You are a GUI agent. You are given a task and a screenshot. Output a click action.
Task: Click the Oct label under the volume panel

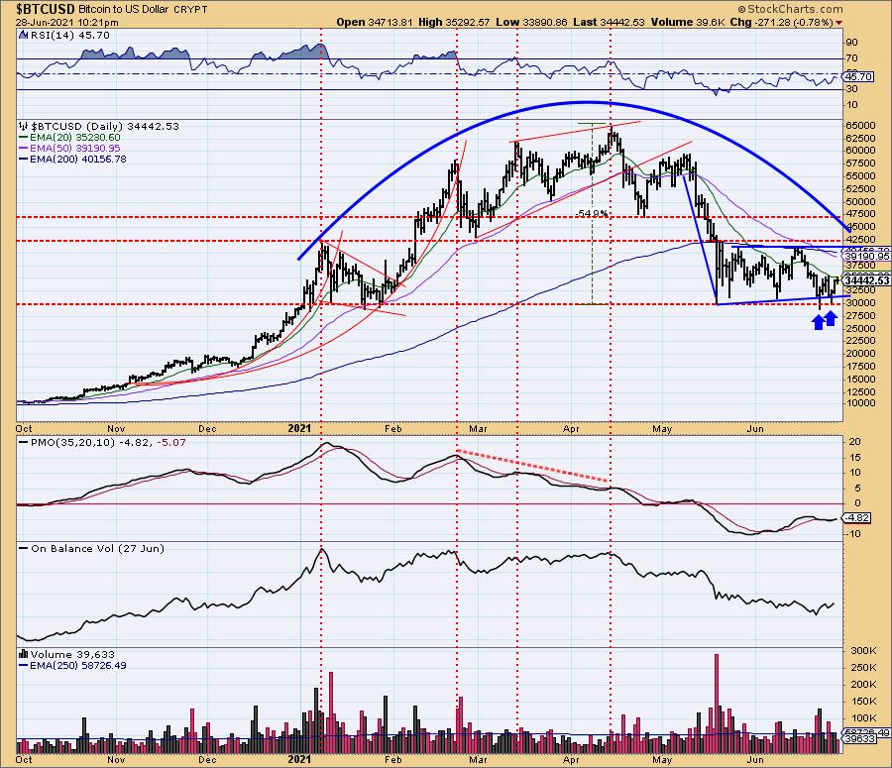point(24,759)
